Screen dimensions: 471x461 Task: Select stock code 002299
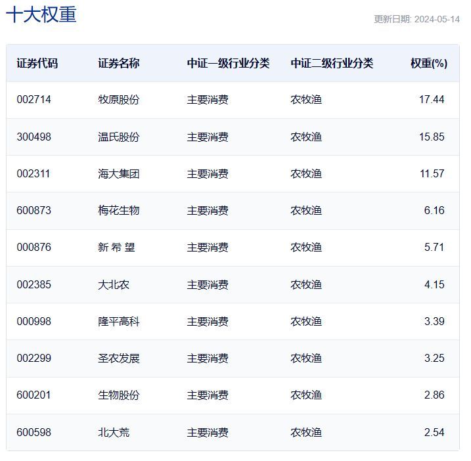pos(34,358)
